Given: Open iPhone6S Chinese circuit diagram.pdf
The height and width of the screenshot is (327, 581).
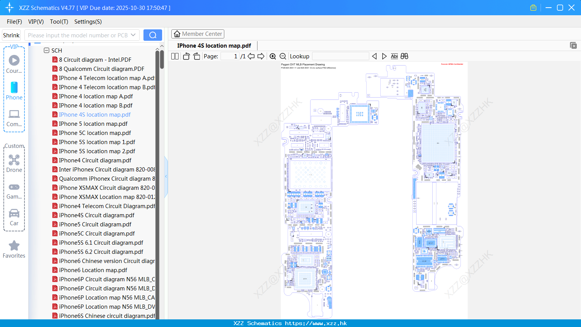Looking at the screenshot, I should [x=107, y=316].
